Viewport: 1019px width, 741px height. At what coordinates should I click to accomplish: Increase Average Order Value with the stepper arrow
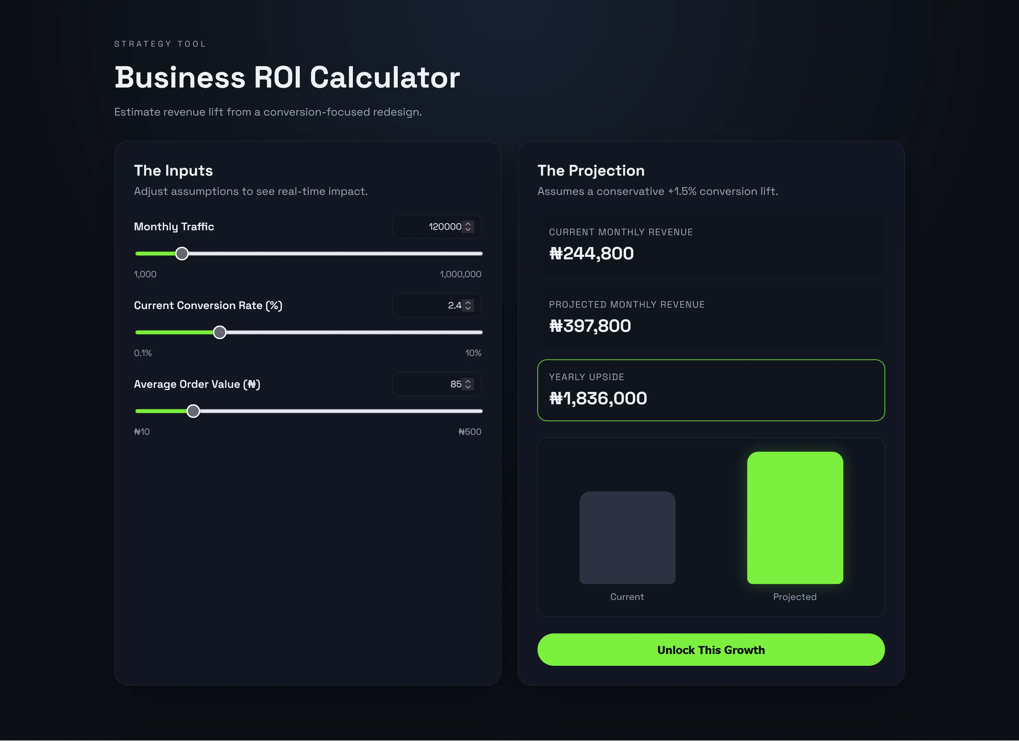tap(468, 381)
